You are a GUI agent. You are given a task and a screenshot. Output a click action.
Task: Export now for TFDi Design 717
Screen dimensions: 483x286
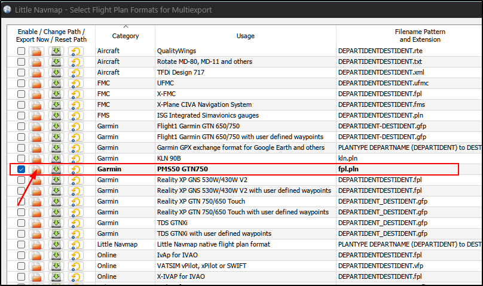(x=56, y=73)
